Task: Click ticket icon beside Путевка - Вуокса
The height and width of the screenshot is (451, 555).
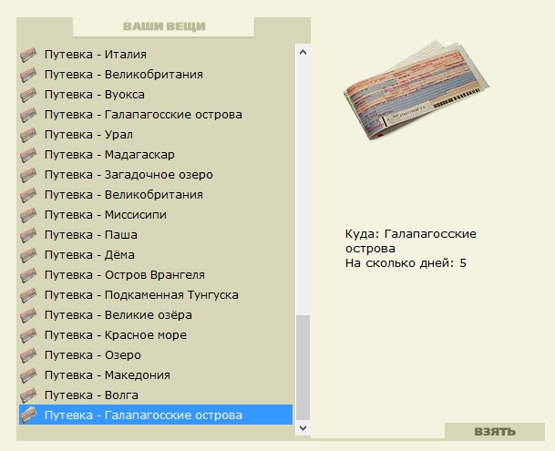Action: pyautogui.click(x=28, y=95)
